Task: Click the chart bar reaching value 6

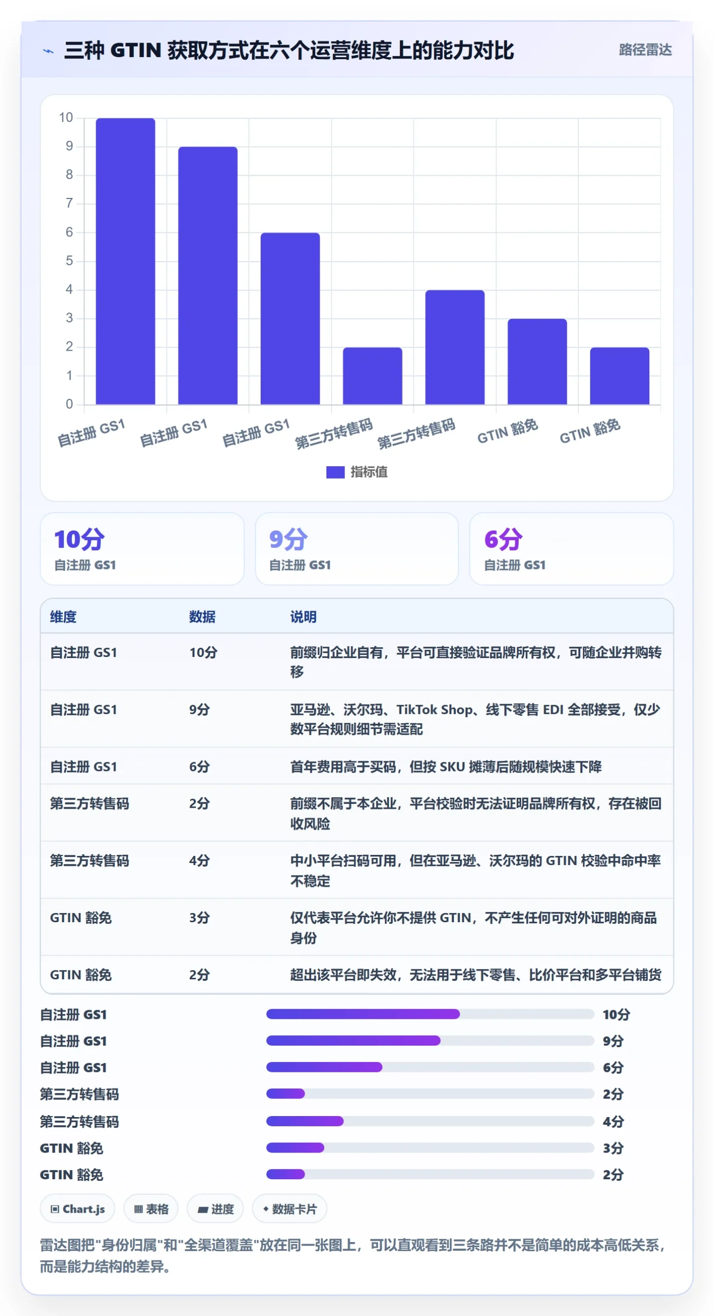Action: (290, 319)
